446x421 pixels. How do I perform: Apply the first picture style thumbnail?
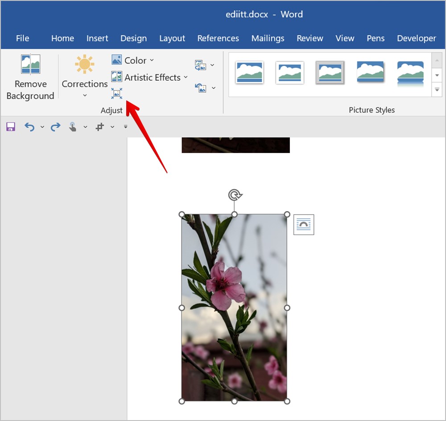pyautogui.click(x=250, y=73)
